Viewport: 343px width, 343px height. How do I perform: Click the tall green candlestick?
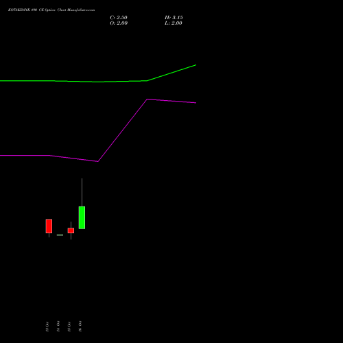[82, 217]
